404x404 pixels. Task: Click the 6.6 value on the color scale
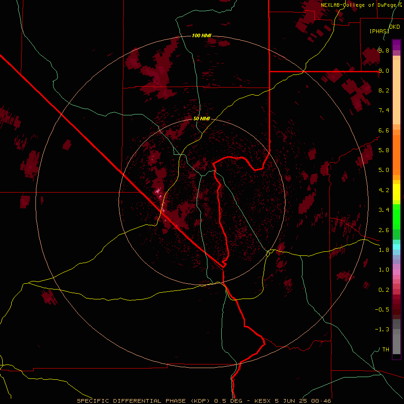[x=384, y=130]
